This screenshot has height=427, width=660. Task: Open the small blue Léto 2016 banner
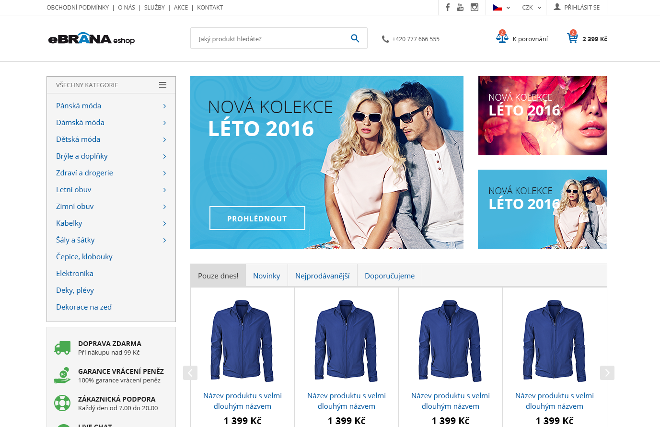543,209
